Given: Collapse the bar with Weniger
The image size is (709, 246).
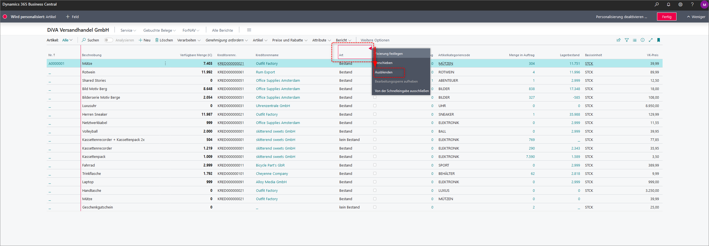Looking at the screenshot, I should (x=696, y=17).
